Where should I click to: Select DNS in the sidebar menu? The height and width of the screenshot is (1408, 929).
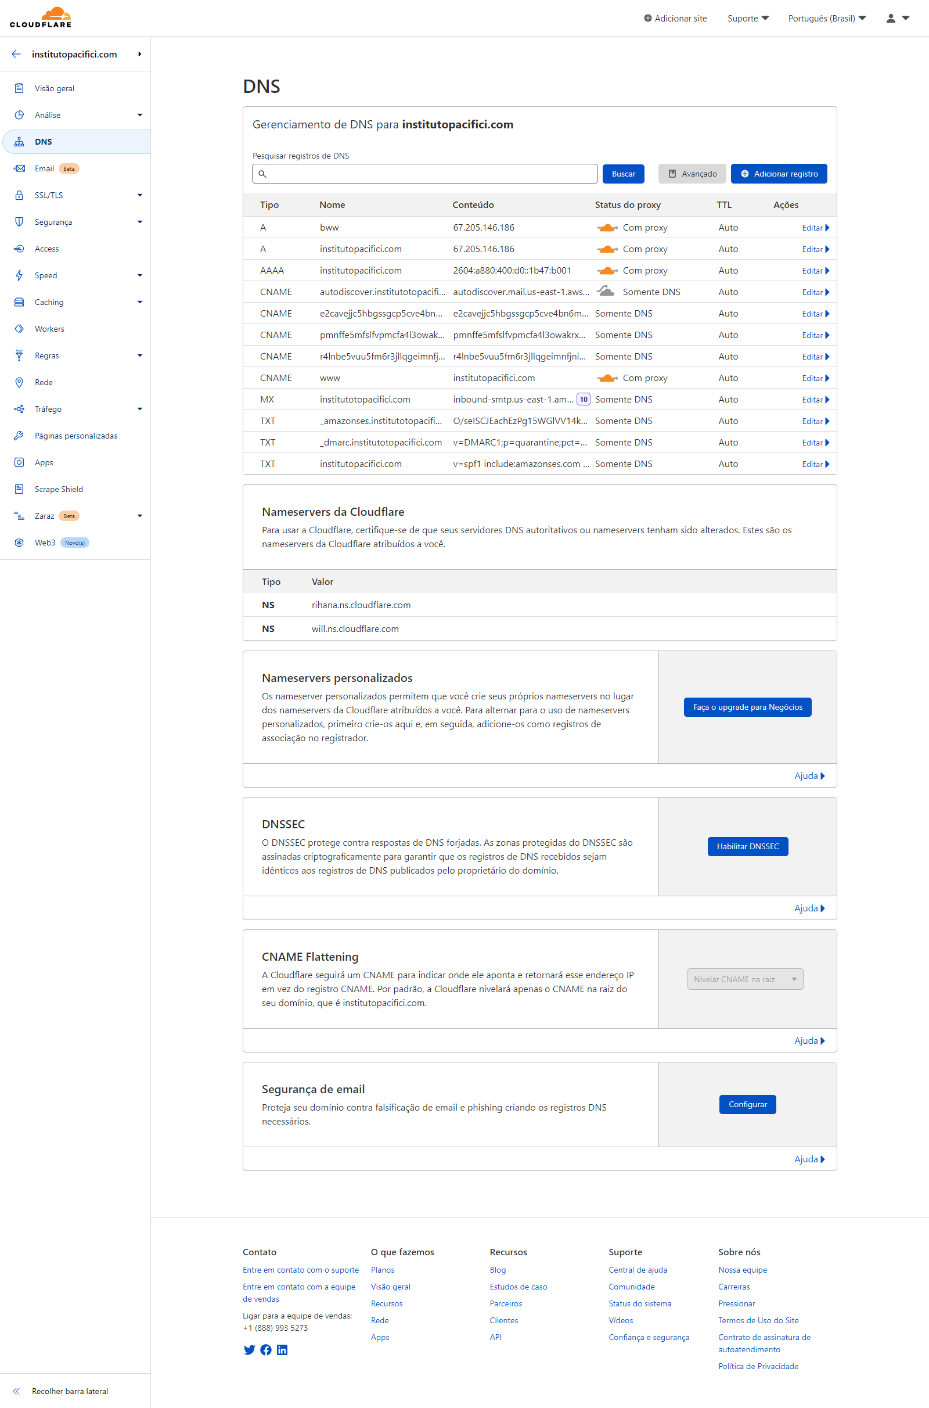(x=76, y=142)
